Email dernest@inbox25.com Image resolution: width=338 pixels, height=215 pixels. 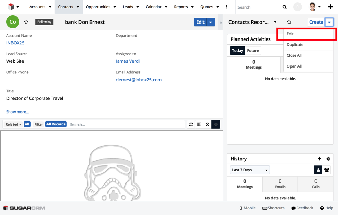(139, 80)
